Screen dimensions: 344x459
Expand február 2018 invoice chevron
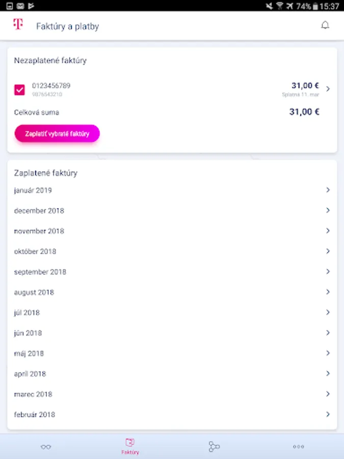[328, 415]
